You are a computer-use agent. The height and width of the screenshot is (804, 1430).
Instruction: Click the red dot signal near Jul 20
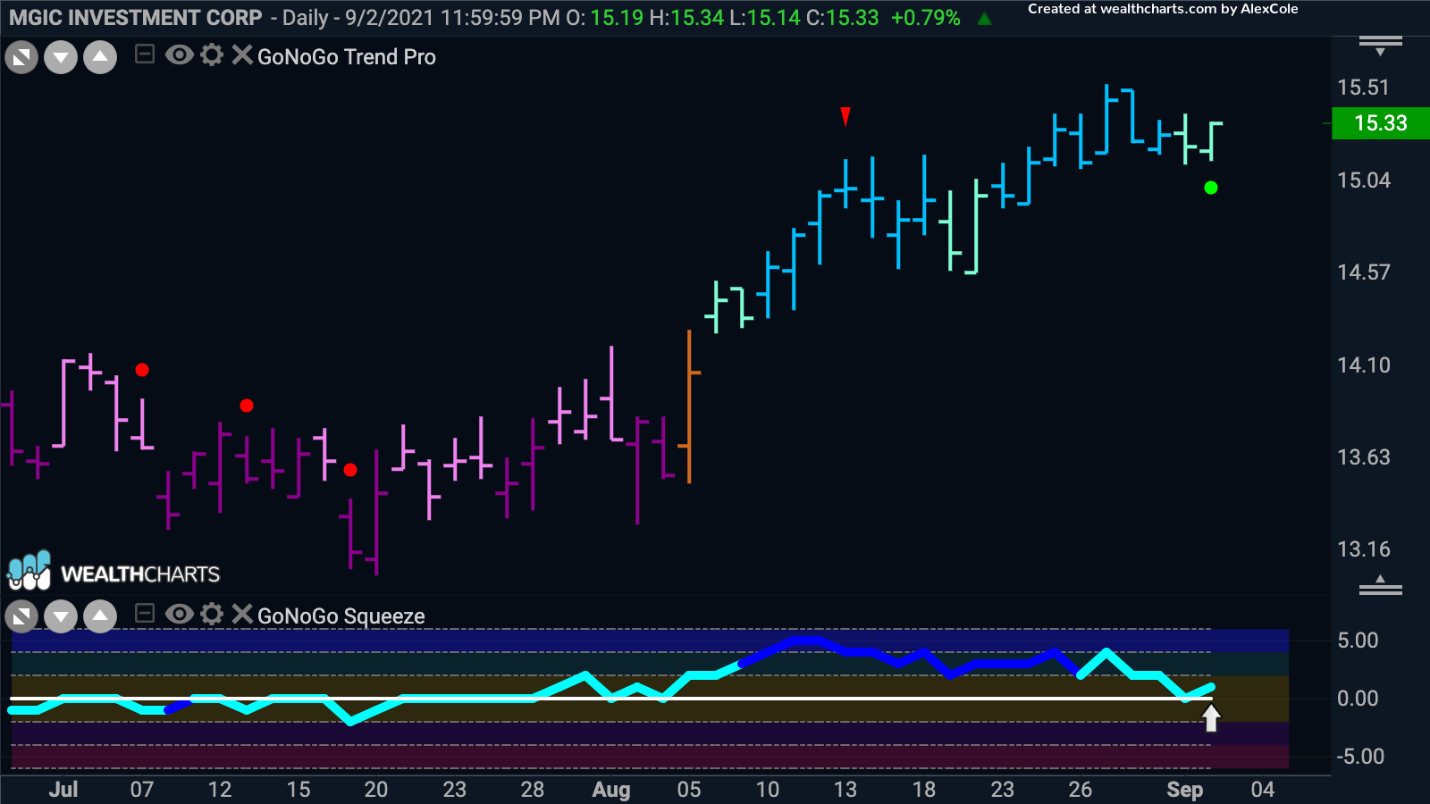[x=350, y=470]
